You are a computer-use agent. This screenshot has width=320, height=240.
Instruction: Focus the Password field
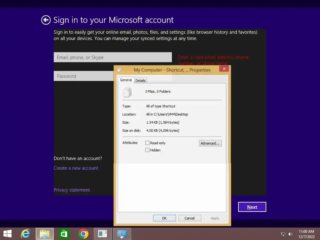pyautogui.click(x=84, y=76)
